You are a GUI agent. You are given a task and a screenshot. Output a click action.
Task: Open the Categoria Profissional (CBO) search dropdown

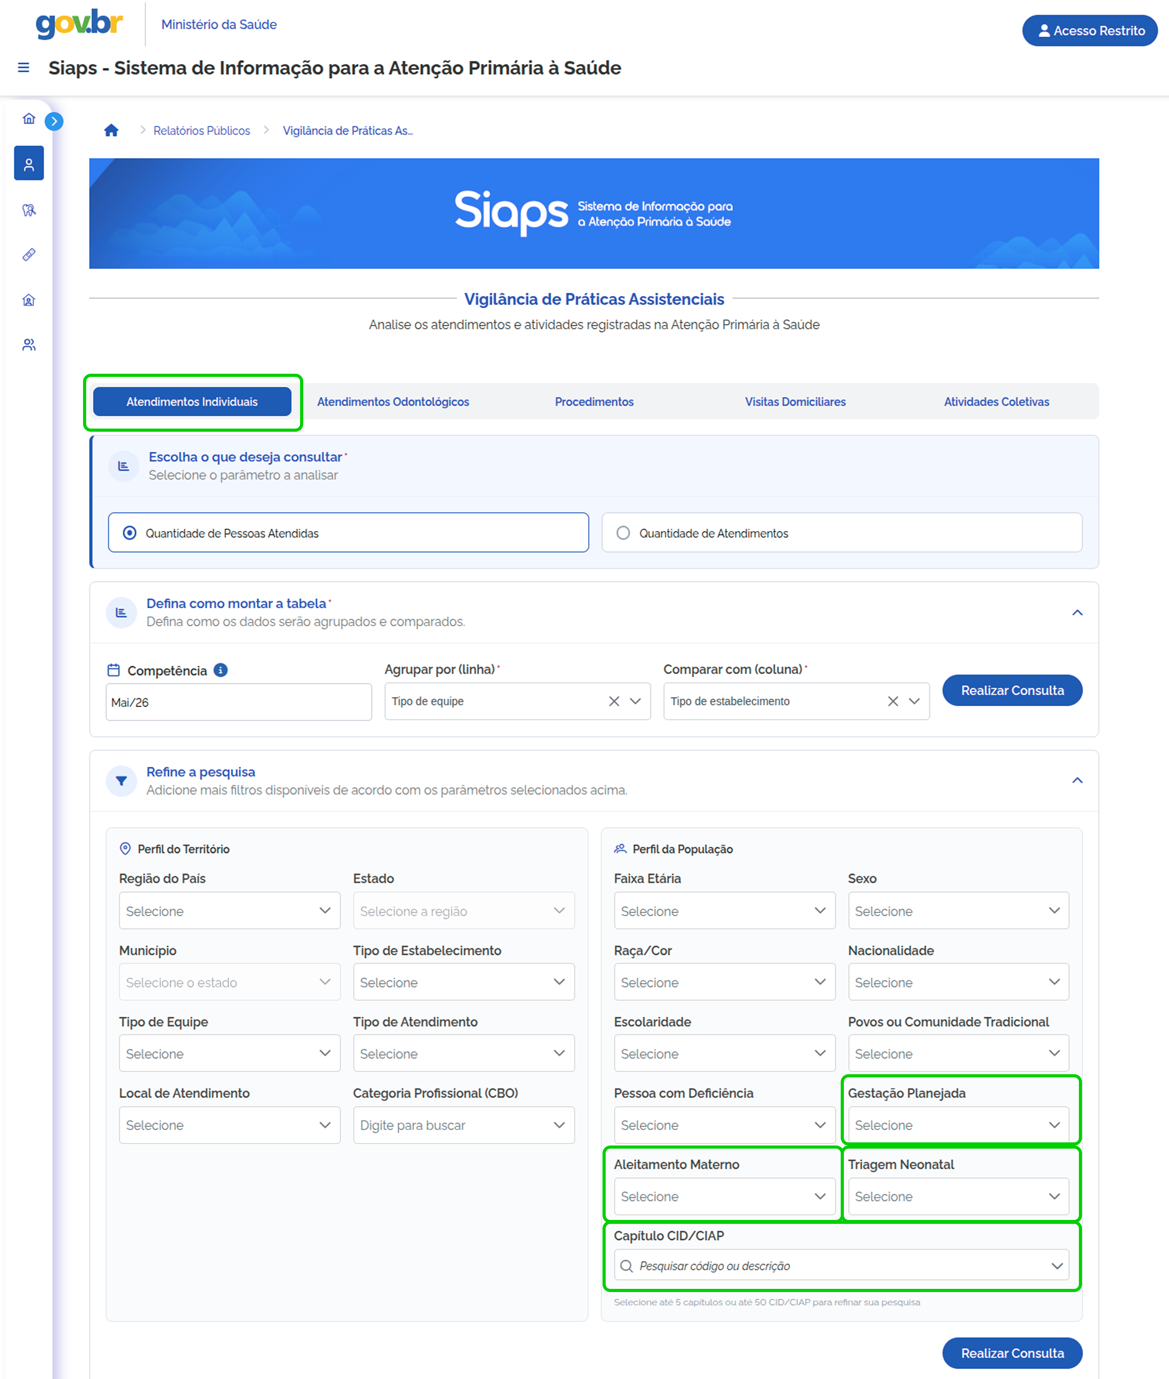(x=464, y=1124)
